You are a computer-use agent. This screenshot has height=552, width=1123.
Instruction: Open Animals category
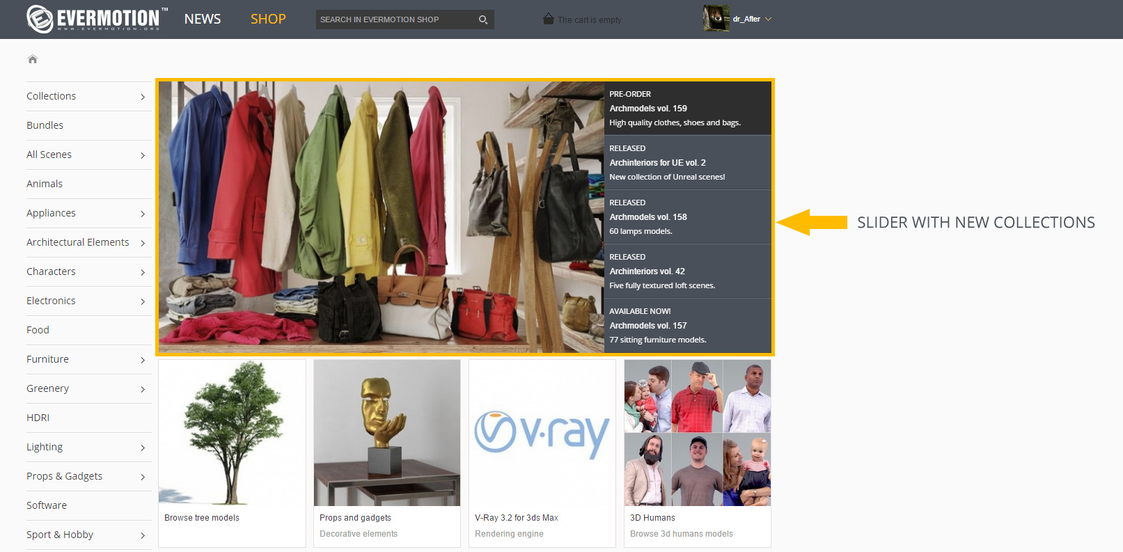(45, 184)
